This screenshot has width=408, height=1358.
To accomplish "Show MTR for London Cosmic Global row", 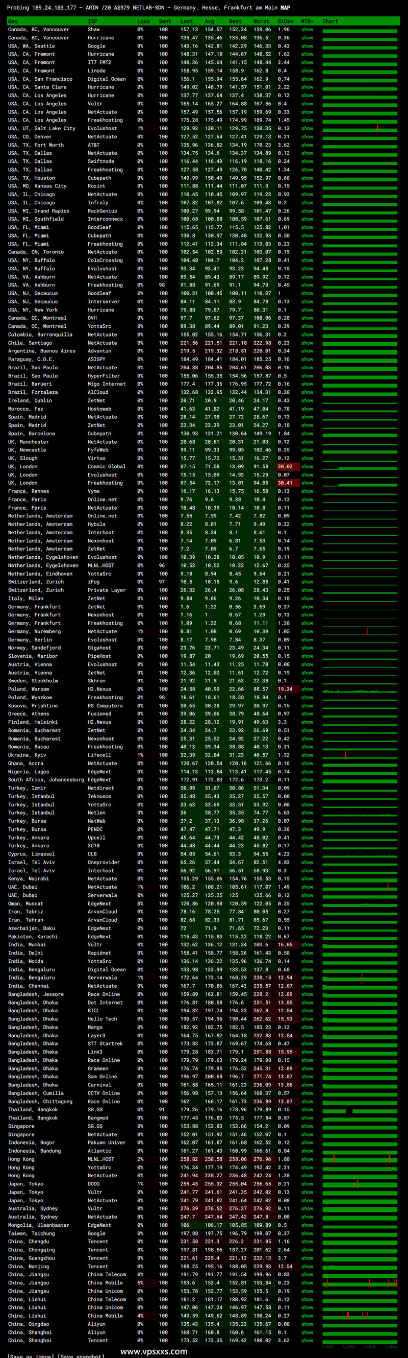I will (x=307, y=467).
